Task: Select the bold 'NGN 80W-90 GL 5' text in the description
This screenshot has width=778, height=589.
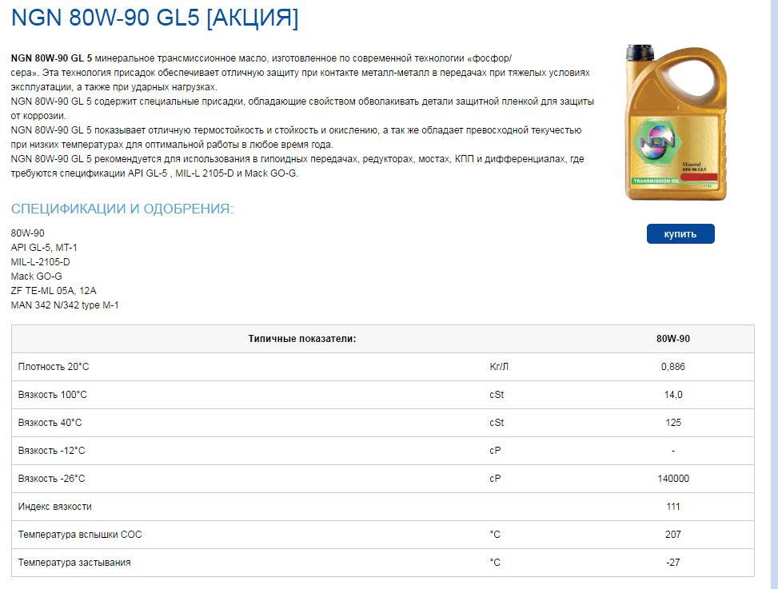Action: click(x=52, y=58)
